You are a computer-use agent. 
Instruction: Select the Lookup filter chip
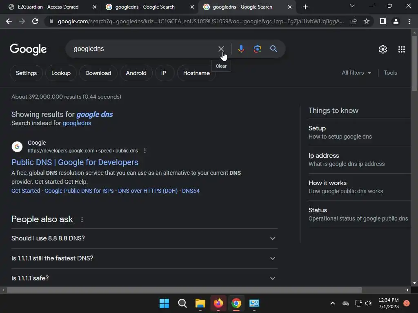[x=61, y=73]
